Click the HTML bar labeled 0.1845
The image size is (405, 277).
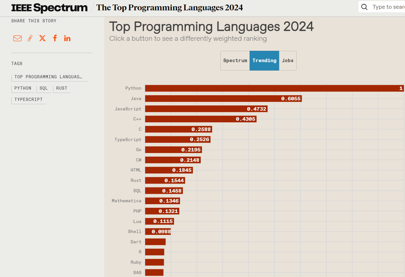(x=169, y=170)
